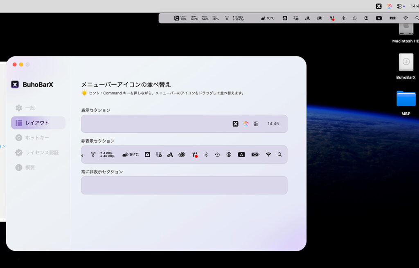Viewport: 419px width, 268px height.
Task: Open the レイアウト sidebar tab
Action: (x=38, y=123)
